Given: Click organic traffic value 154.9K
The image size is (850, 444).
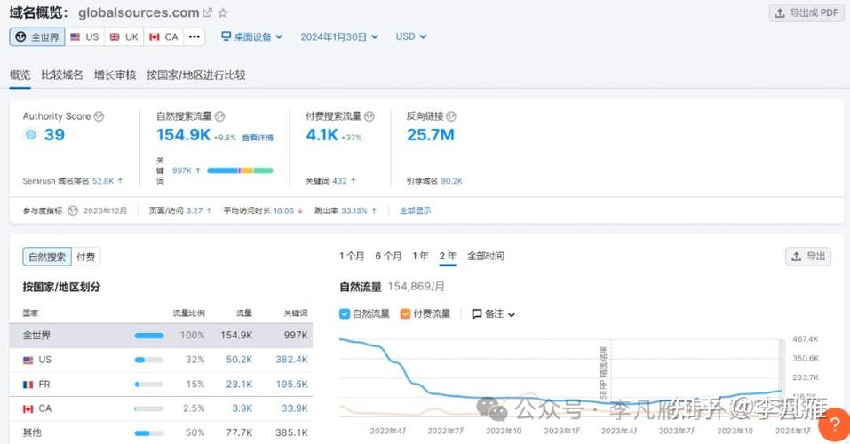Looking at the screenshot, I should point(183,135).
